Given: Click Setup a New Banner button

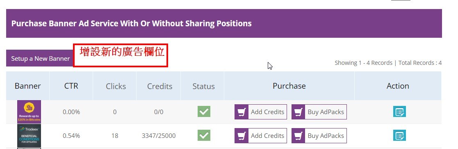Looking at the screenshot, I should (x=40, y=58).
